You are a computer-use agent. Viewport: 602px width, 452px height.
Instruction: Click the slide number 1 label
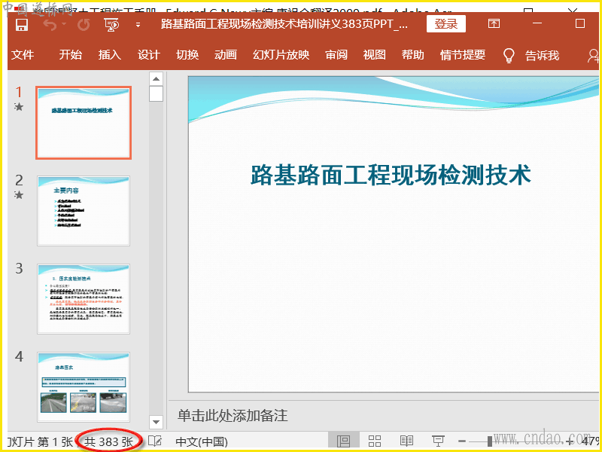tap(18, 92)
